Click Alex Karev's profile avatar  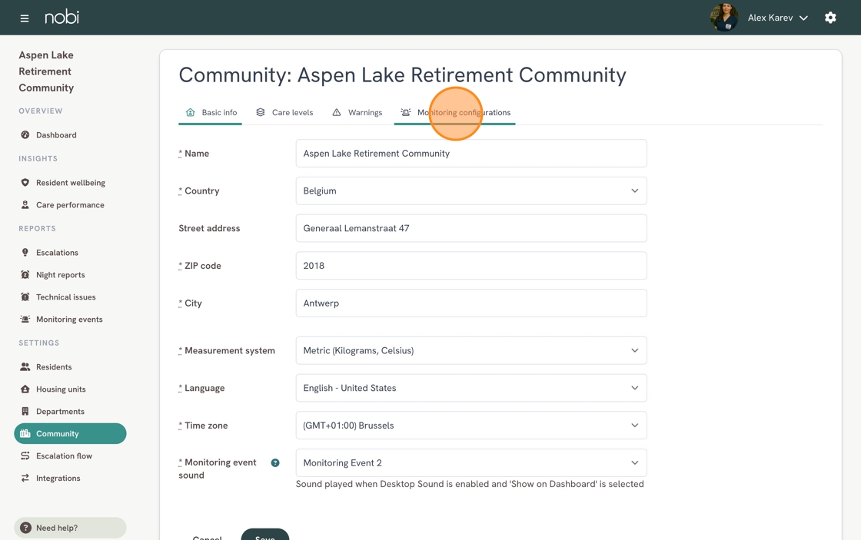click(x=723, y=18)
